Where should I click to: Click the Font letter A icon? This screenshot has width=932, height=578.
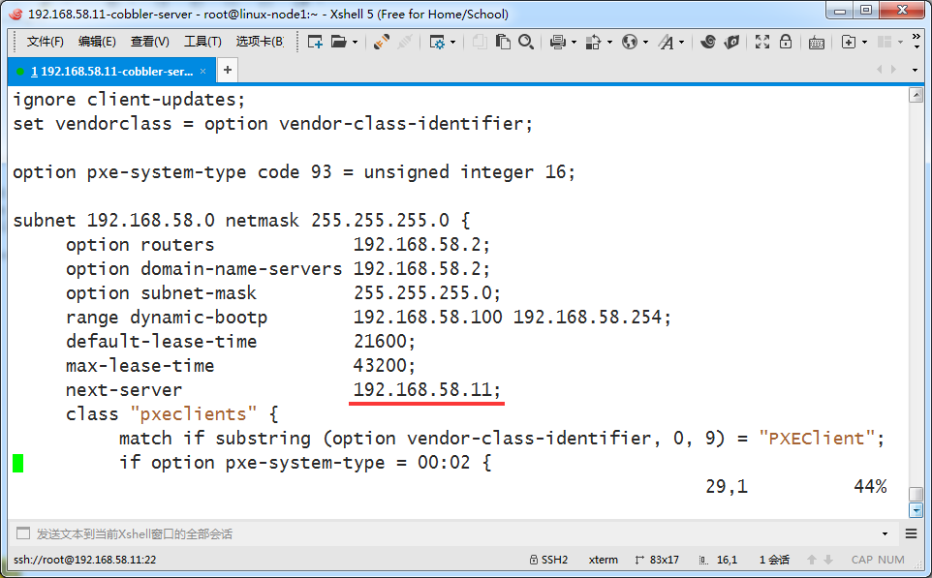(667, 43)
